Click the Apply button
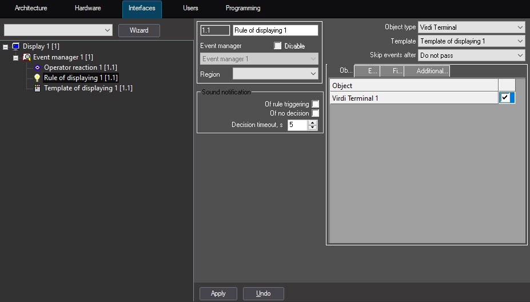 pos(218,293)
